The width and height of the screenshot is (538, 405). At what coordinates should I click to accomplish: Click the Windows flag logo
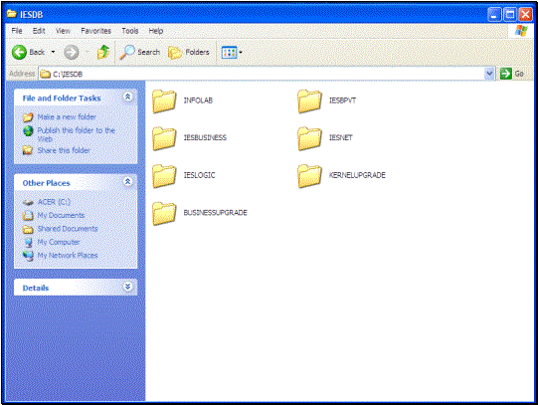[521, 31]
